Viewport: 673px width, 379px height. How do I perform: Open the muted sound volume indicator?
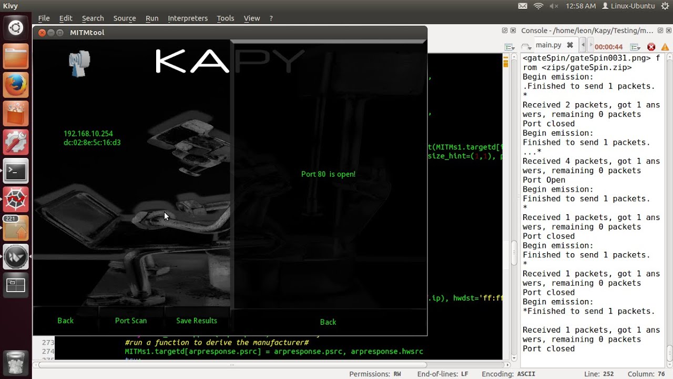point(554,6)
